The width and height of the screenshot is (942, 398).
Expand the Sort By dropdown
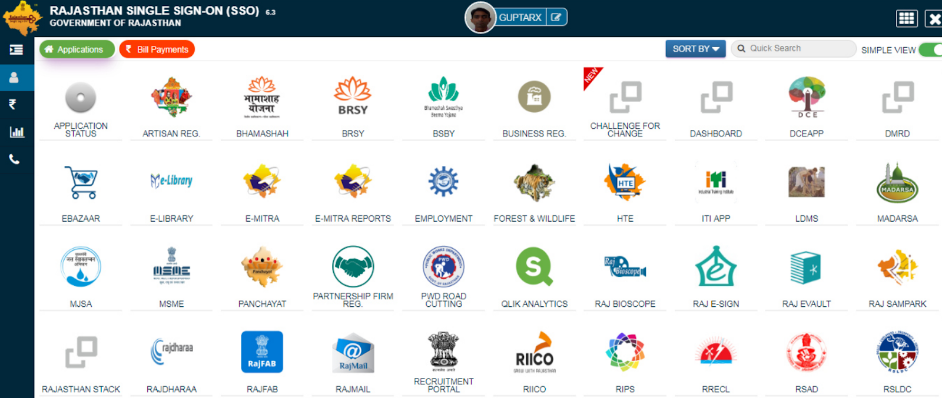(x=696, y=49)
